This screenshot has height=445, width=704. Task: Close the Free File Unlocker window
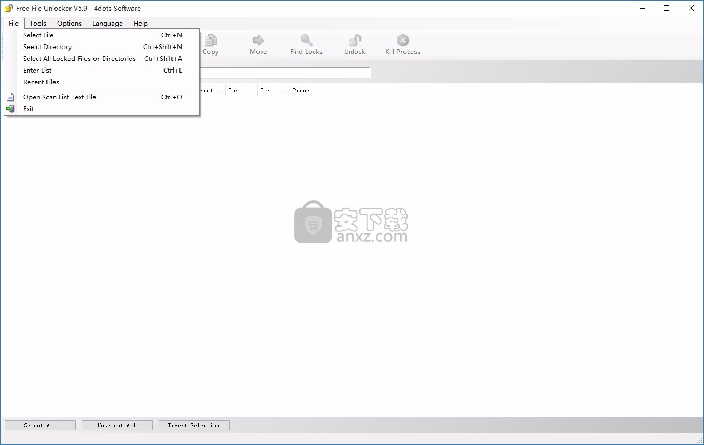pos(691,8)
